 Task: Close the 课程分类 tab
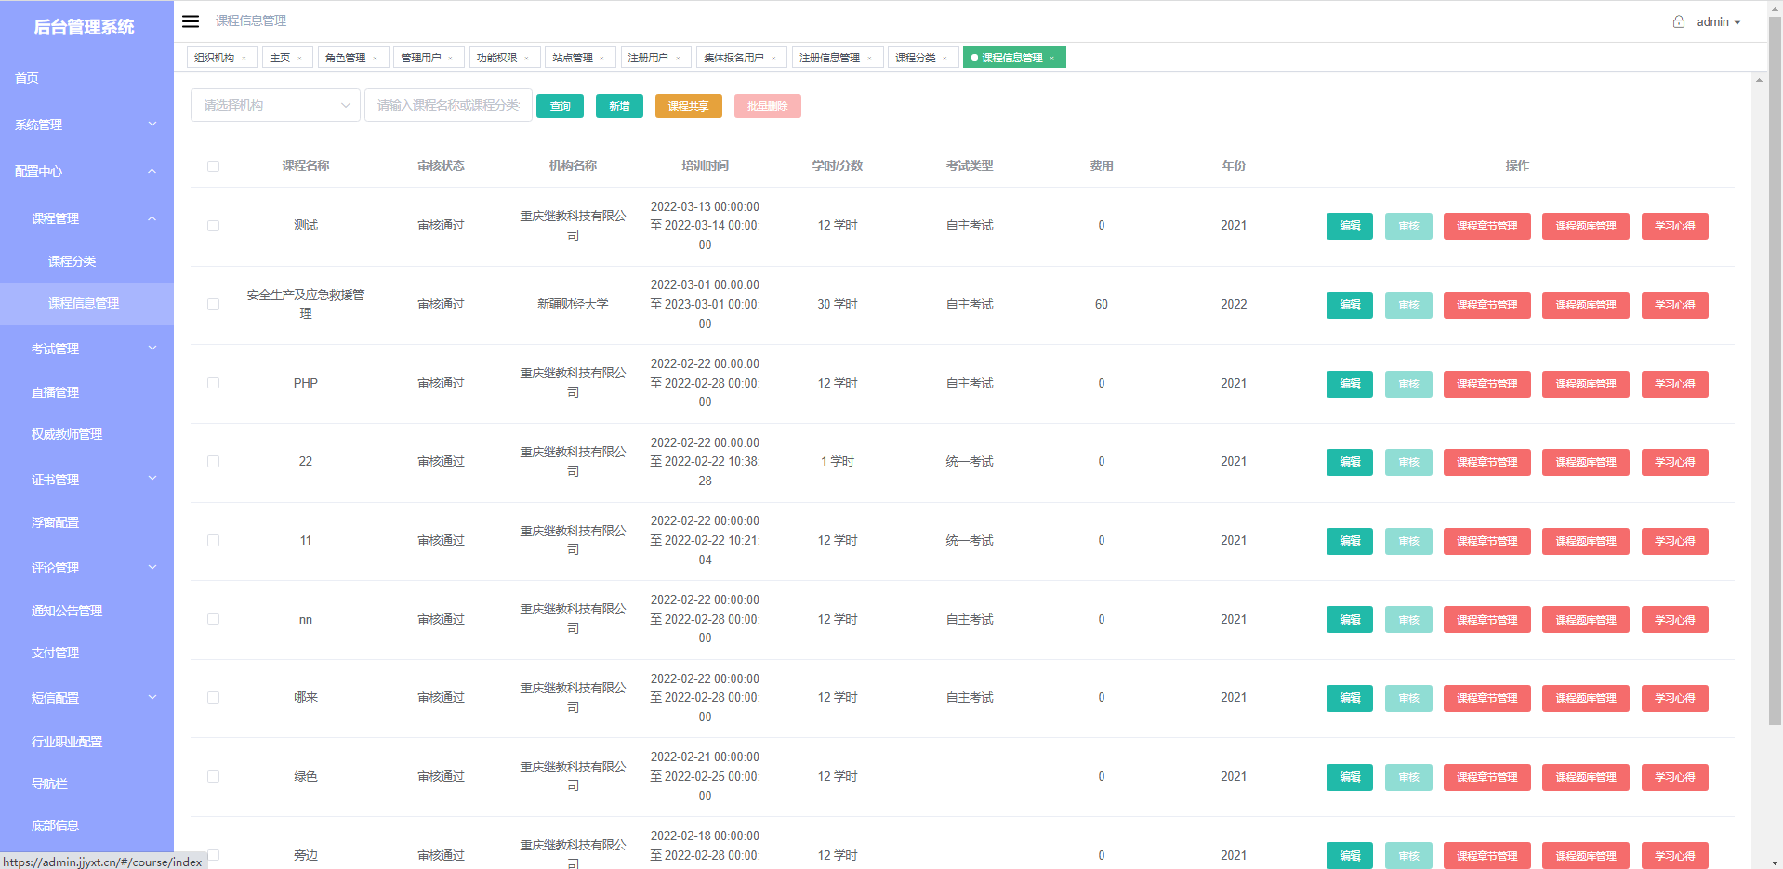coord(945,59)
